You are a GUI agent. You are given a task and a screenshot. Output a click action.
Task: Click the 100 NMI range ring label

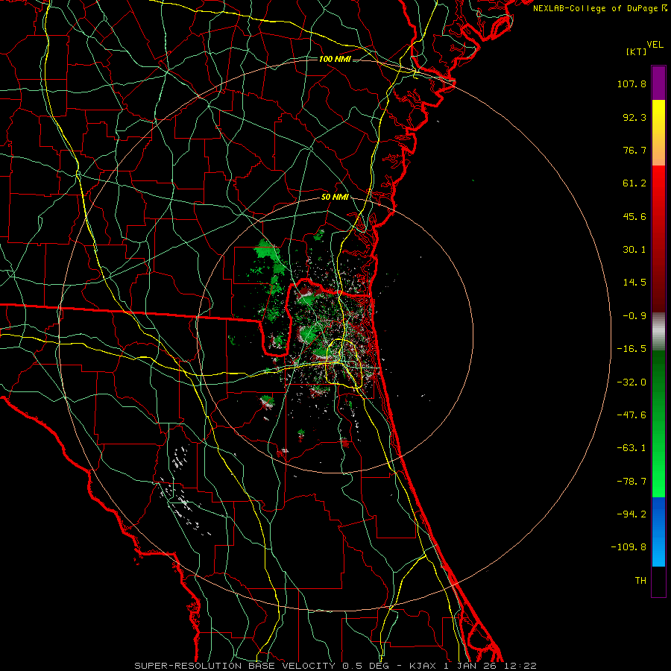(x=335, y=59)
